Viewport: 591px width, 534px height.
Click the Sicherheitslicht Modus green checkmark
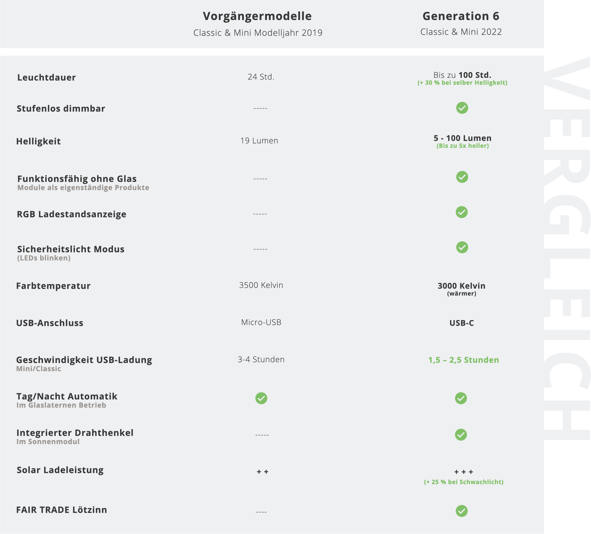(462, 247)
